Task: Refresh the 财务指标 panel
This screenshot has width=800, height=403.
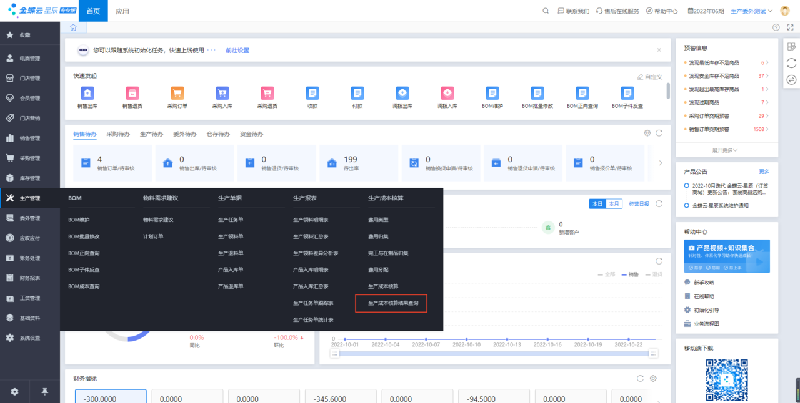Action: click(640, 378)
